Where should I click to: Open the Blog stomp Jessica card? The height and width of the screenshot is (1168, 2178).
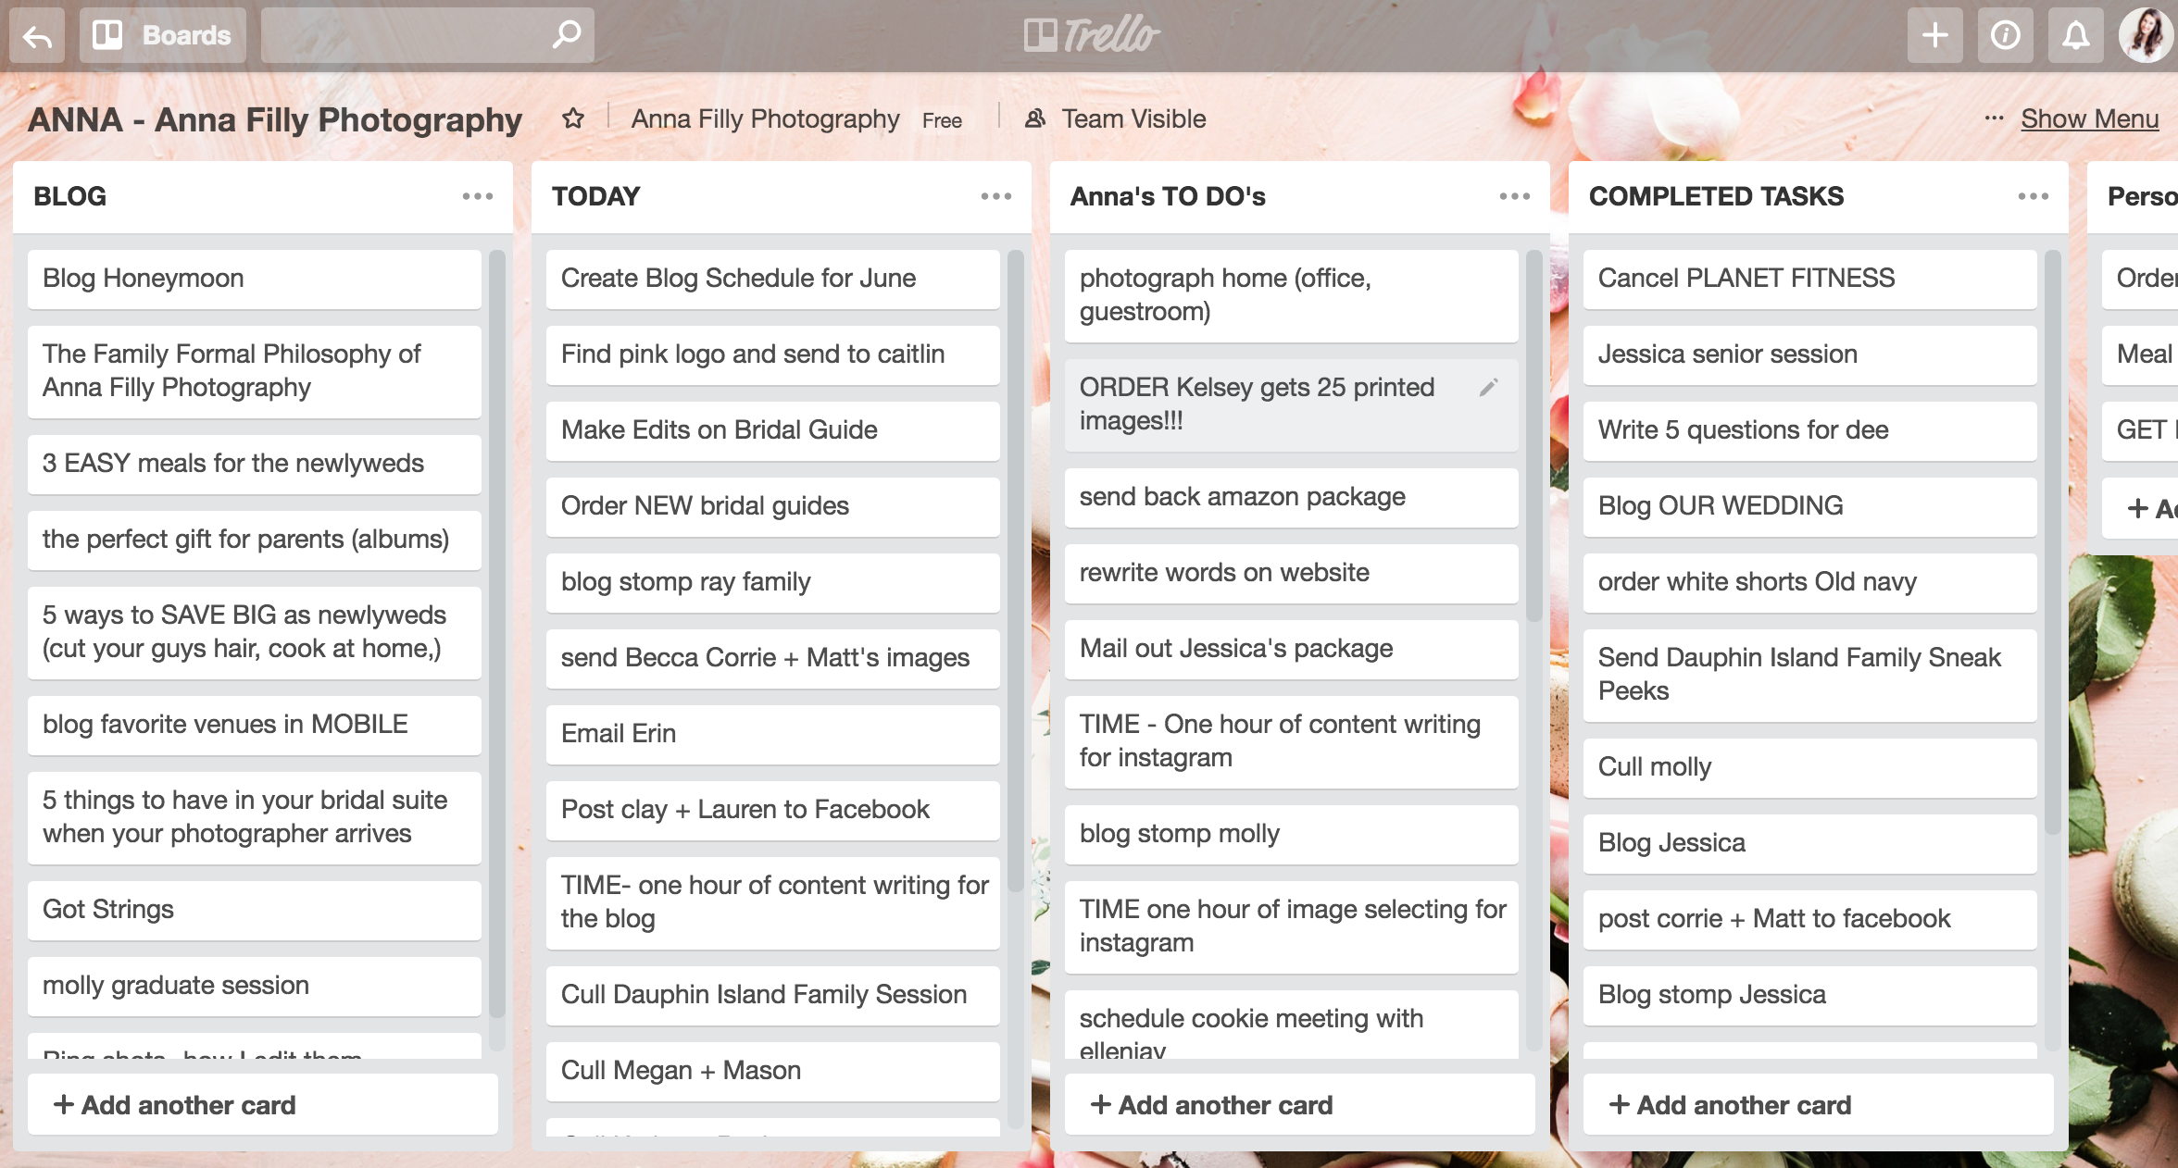pyautogui.click(x=1810, y=995)
